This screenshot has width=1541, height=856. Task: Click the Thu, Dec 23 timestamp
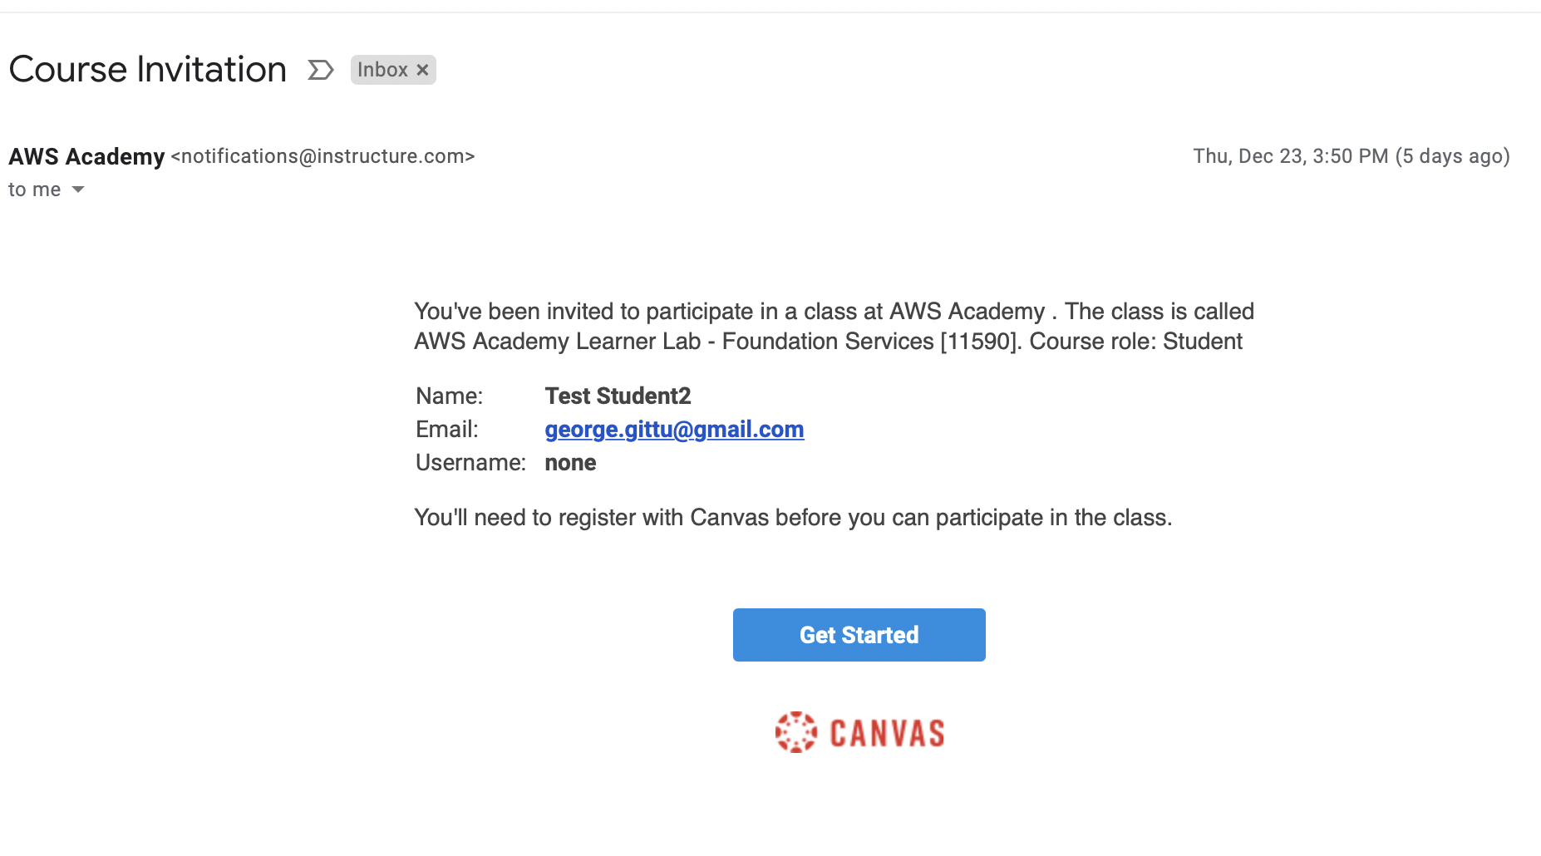pyautogui.click(x=1351, y=156)
